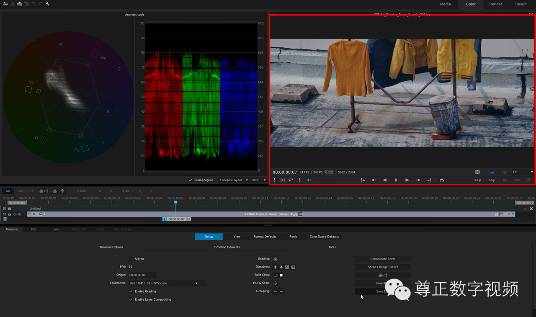This screenshot has height=317, width=536.
Task: Open the Clip tab
Action: tap(33, 229)
